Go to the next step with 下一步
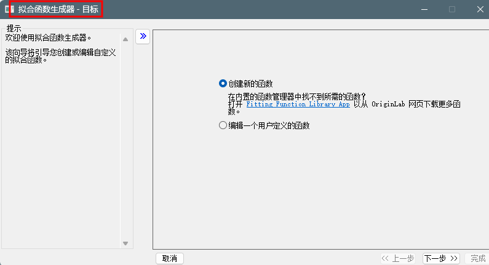 pos(441,258)
